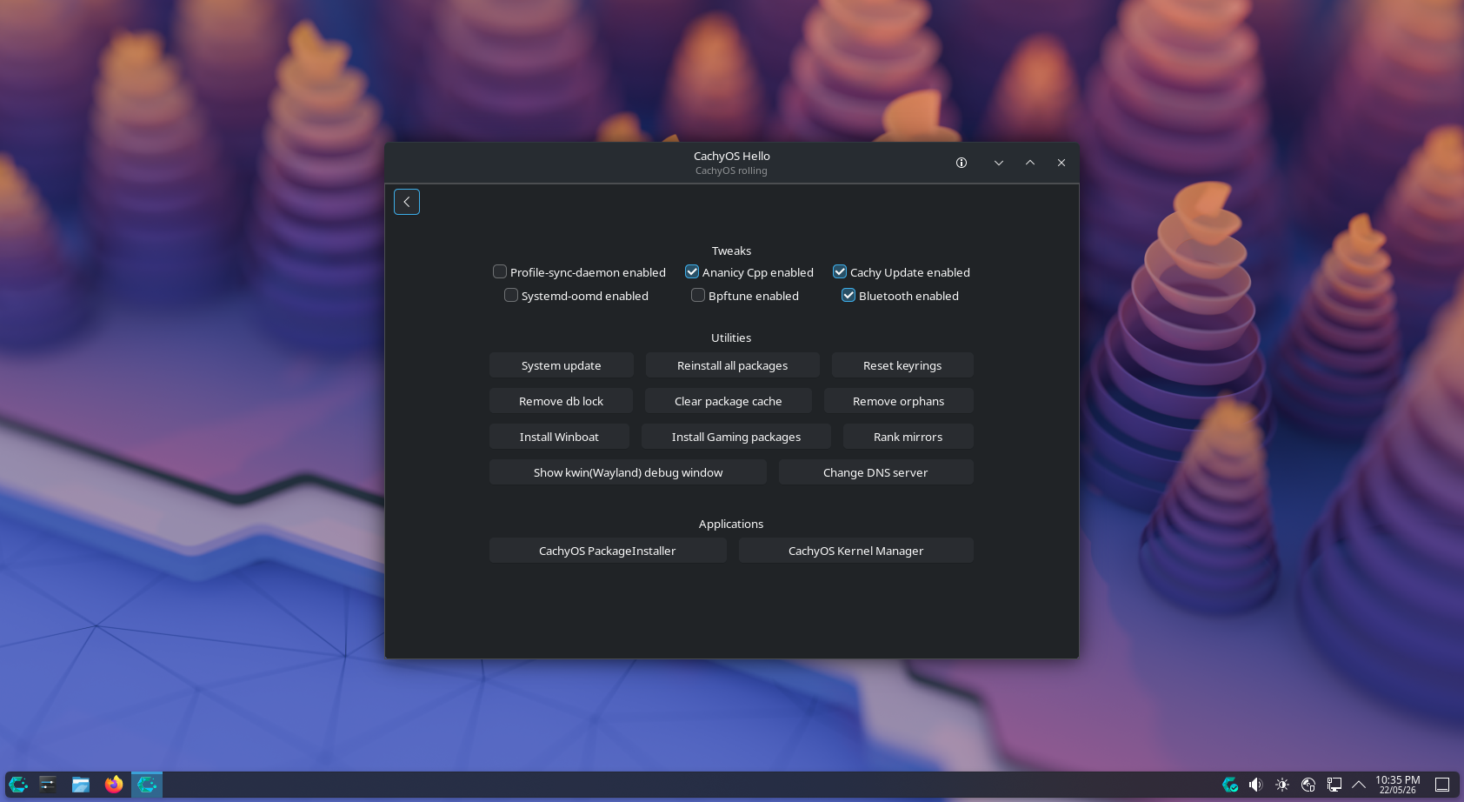Click Remove db lock
Screen dimensions: 1464x802
(561, 401)
